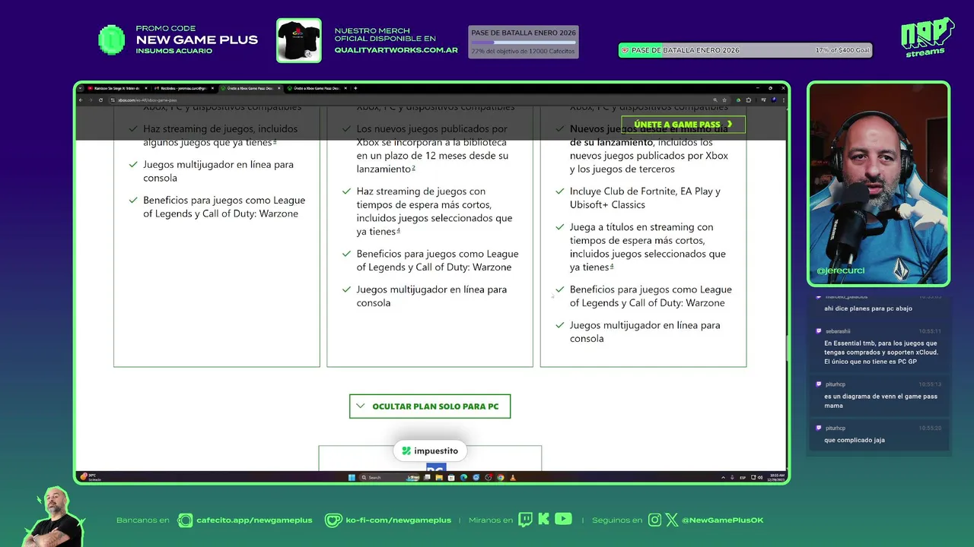Screen dimensions: 974x547
Task: Show hidden tray icons chevron
Action: tap(723, 477)
